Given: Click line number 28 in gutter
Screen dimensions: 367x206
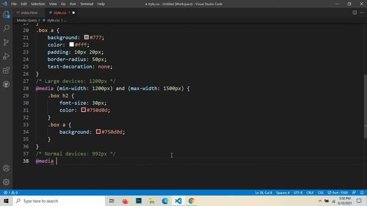Looking at the screenshot, I should coord(26,88).
